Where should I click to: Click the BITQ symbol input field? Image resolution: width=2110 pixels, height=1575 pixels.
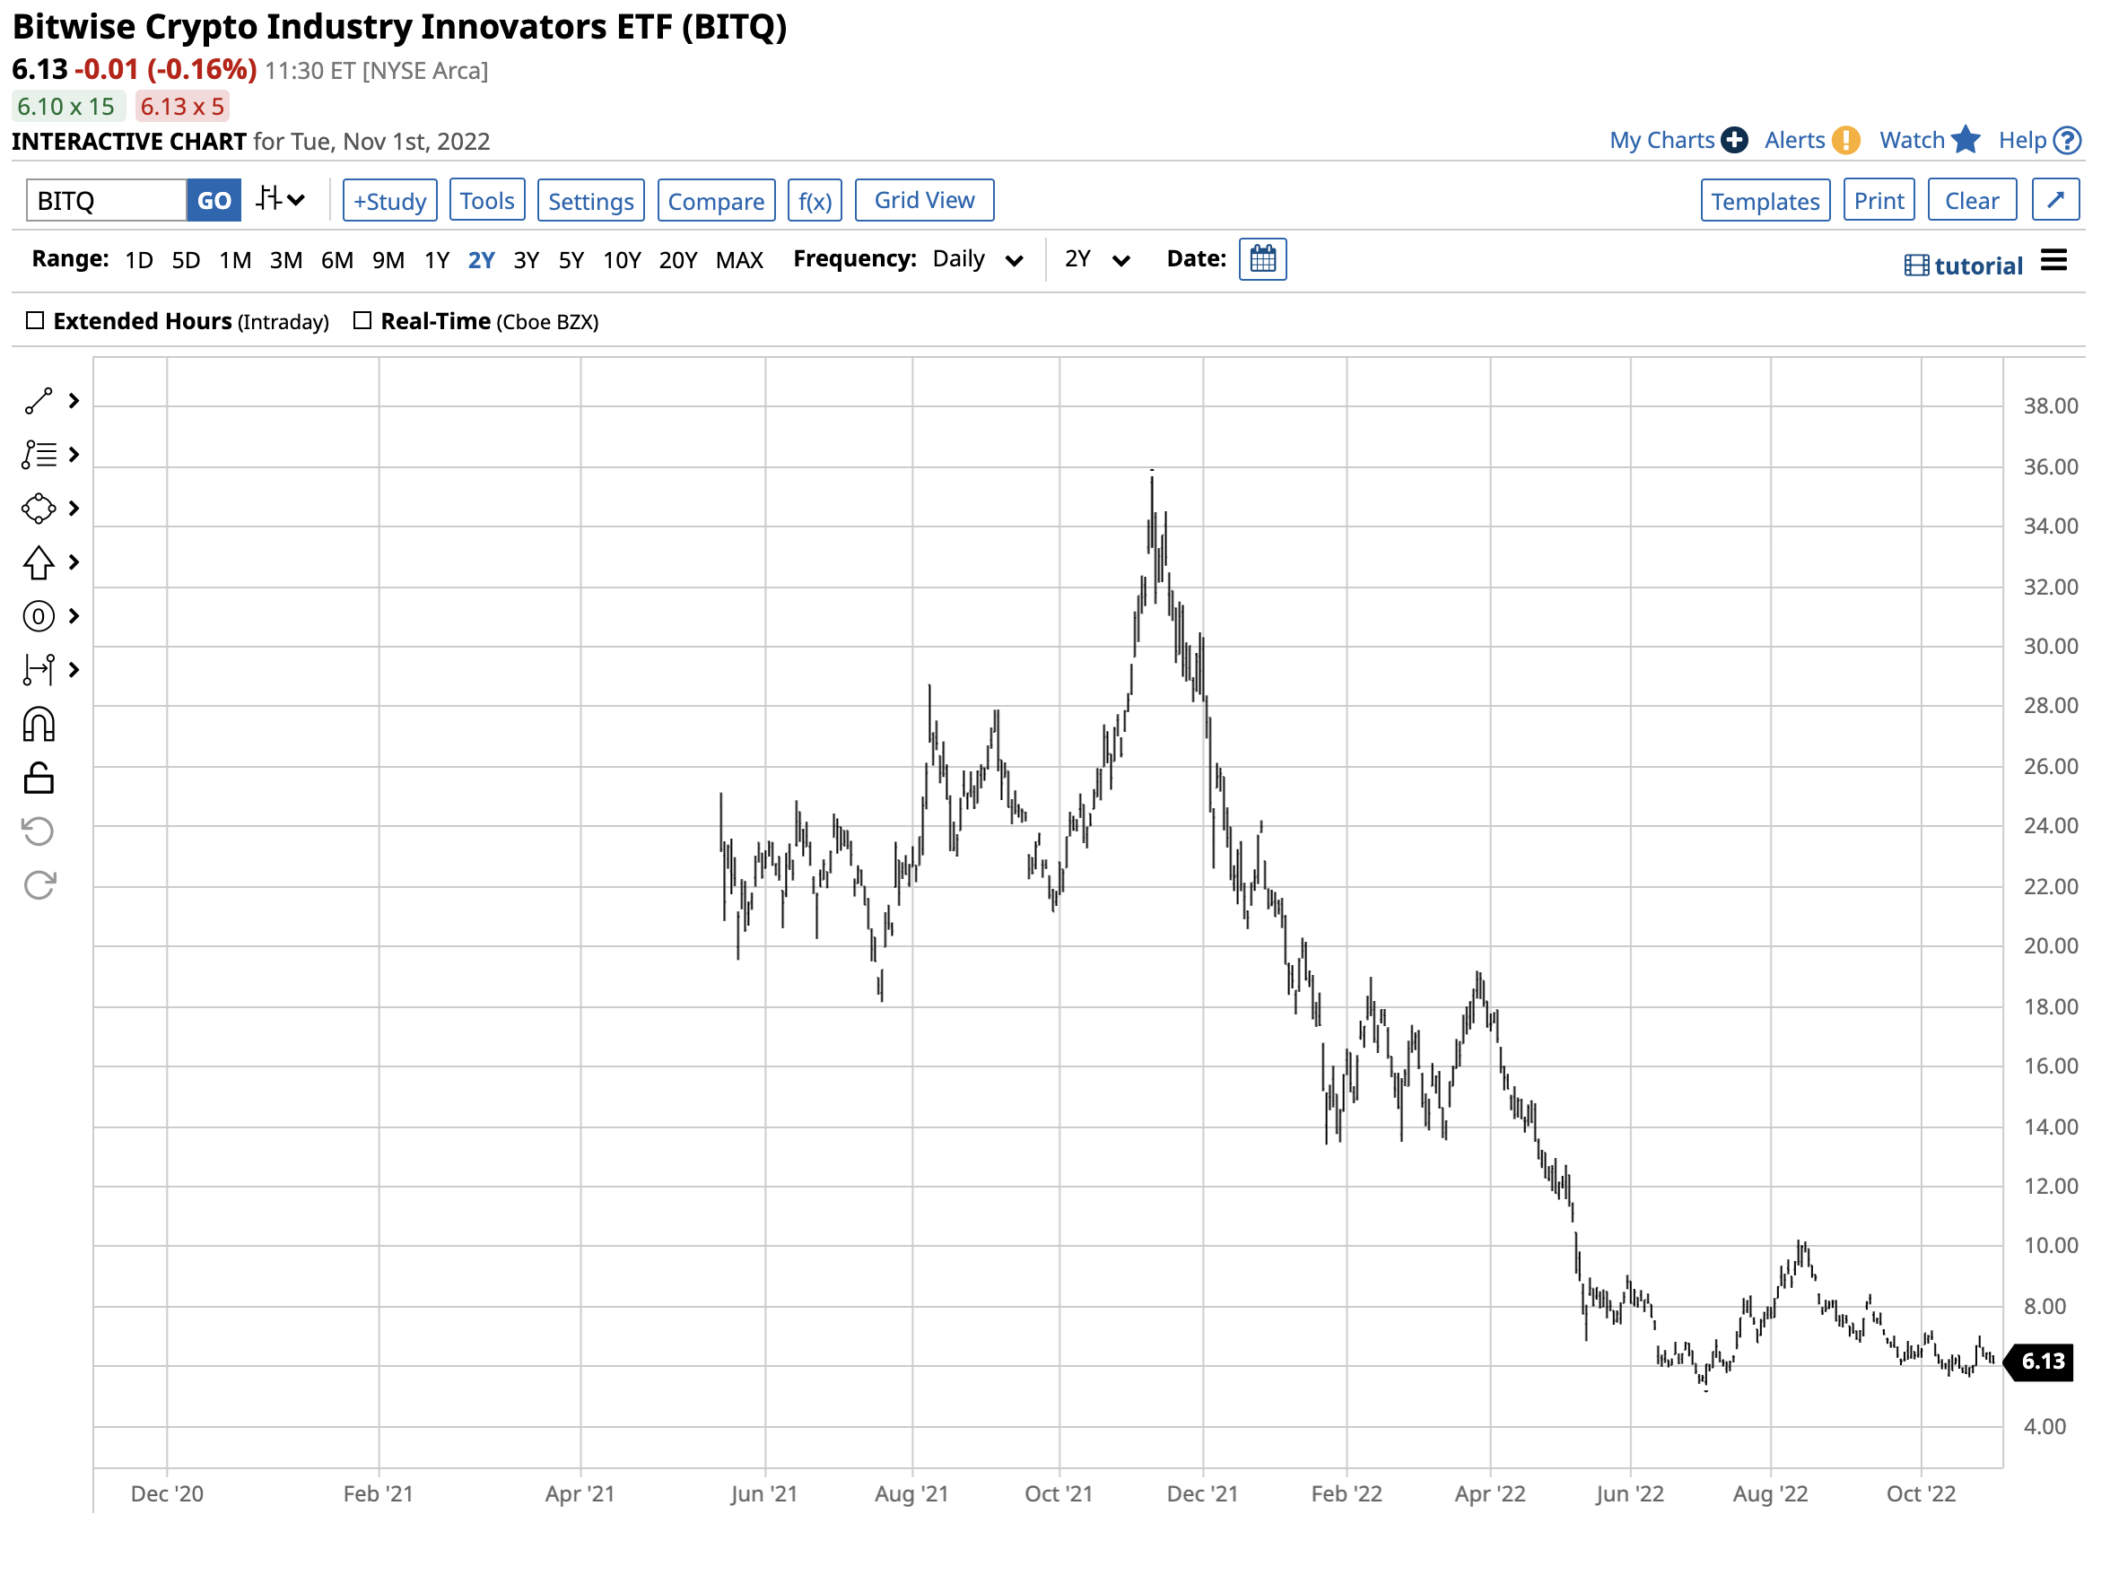(106, 200)
